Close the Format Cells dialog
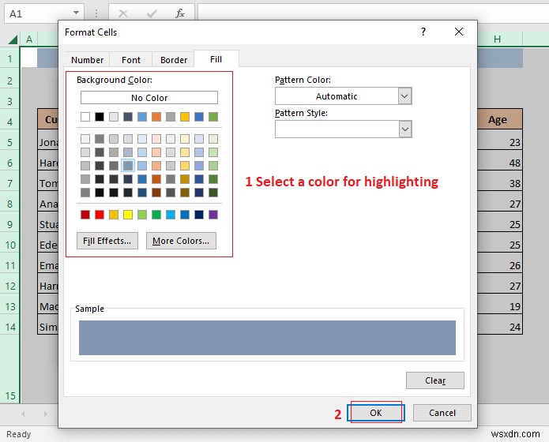The image size is (549, 442). [459, 32]
